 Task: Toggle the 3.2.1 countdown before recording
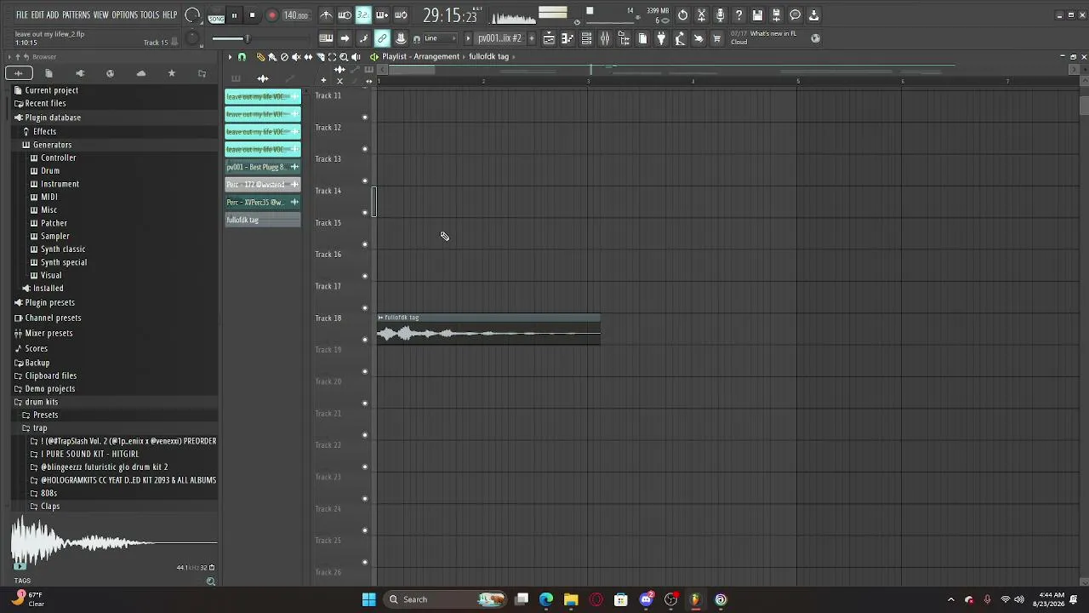tap(363, 15)
